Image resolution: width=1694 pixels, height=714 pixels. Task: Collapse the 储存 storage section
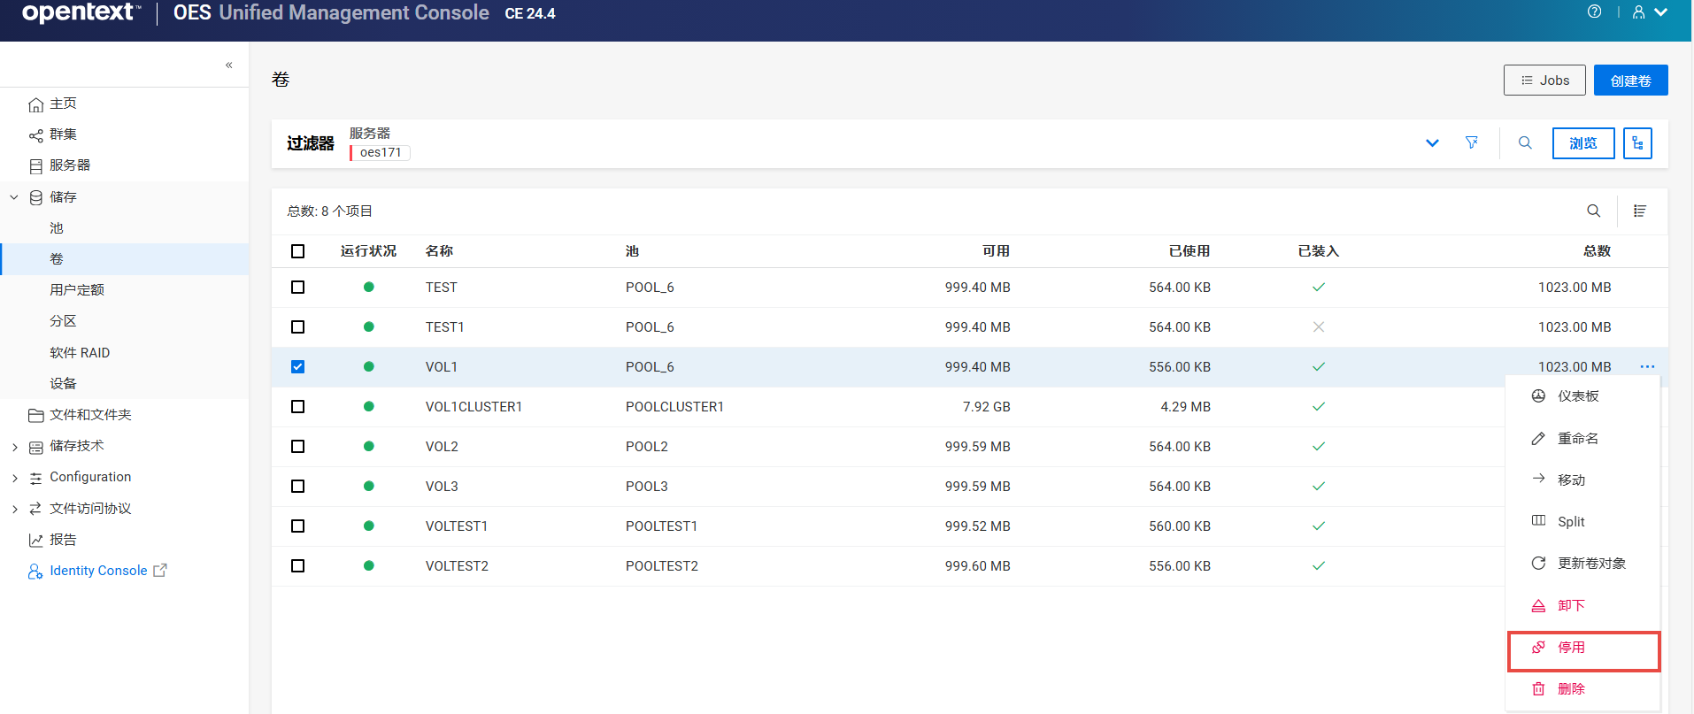click(x=14, y=197)
